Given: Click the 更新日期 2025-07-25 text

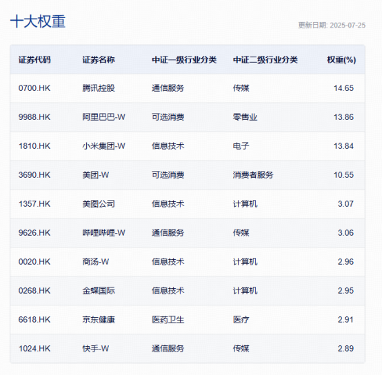Looking at the screenshot, I should pyautogui.click(x=332, y=26).
